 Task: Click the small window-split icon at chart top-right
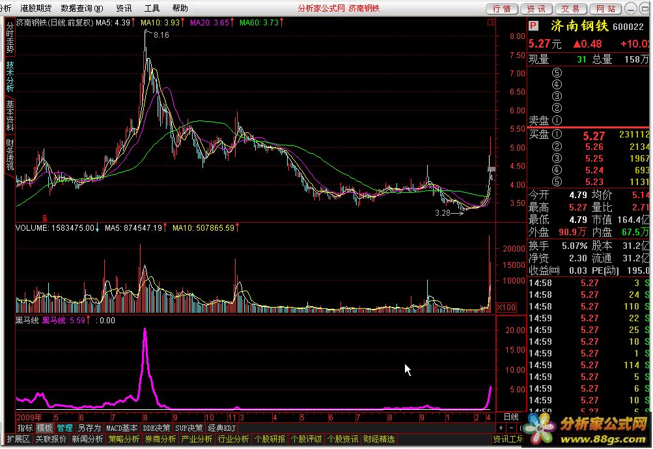[491, 22]
